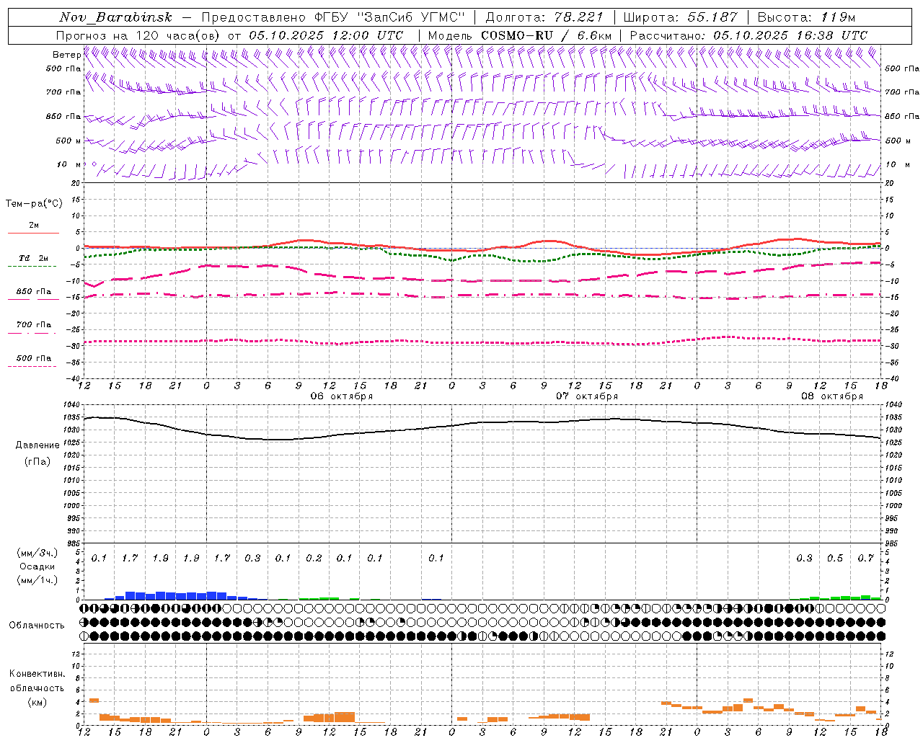Click the Nov_Barabinsk station title
The width and height of the screenshot is (923, 738).
point(115,17)
